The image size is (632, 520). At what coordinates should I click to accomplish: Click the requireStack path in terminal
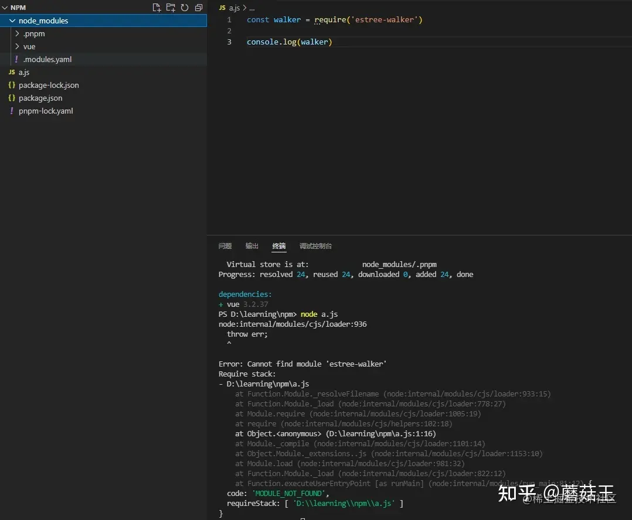344,504
